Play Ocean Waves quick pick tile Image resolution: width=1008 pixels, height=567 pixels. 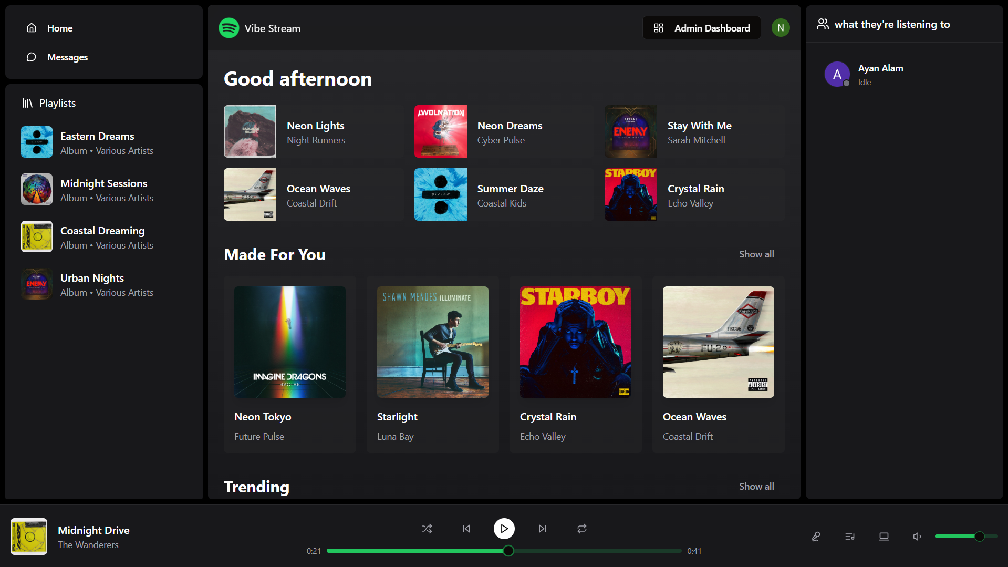pos(313,194)
